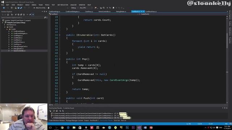Click the Attach to Unity button
The width and height of the screenshot is (232, 130).
[40, 8]
